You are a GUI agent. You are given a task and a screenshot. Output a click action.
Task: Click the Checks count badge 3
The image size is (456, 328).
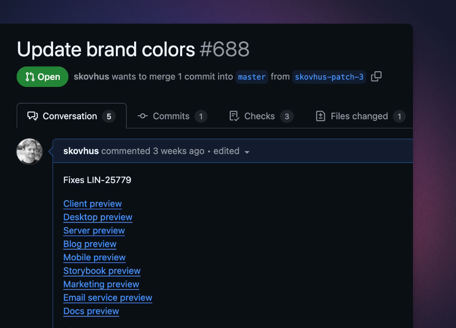point(287,117)
